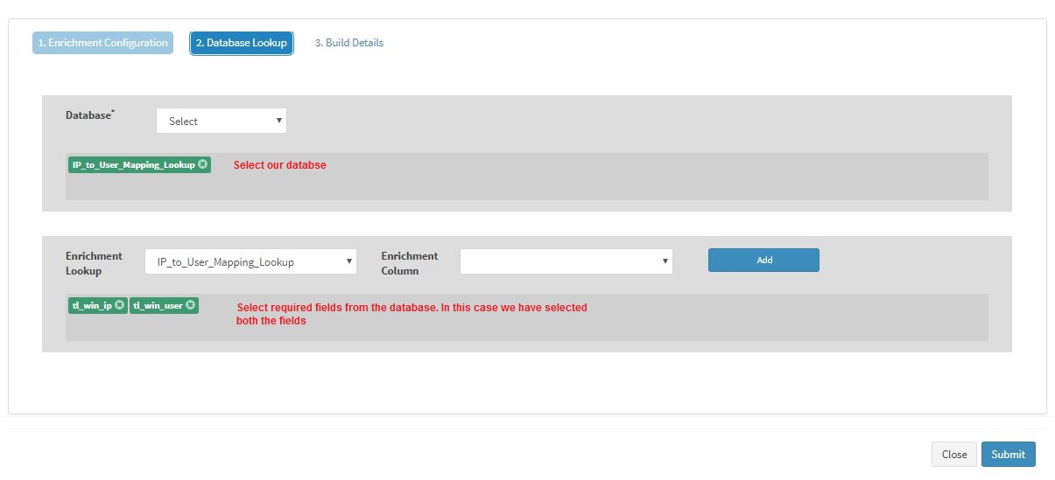Switch to Build Details step
This screenshot has height=480, width=1055.
coord(349,43)
